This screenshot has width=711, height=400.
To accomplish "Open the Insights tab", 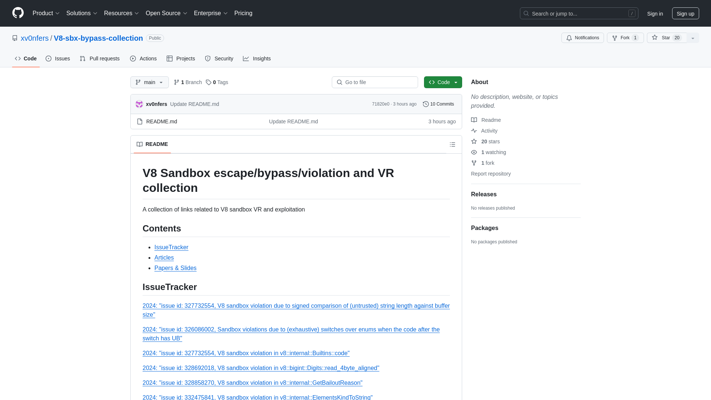I will coord(257,59).
